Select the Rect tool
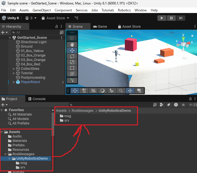 tap(72, 68)
